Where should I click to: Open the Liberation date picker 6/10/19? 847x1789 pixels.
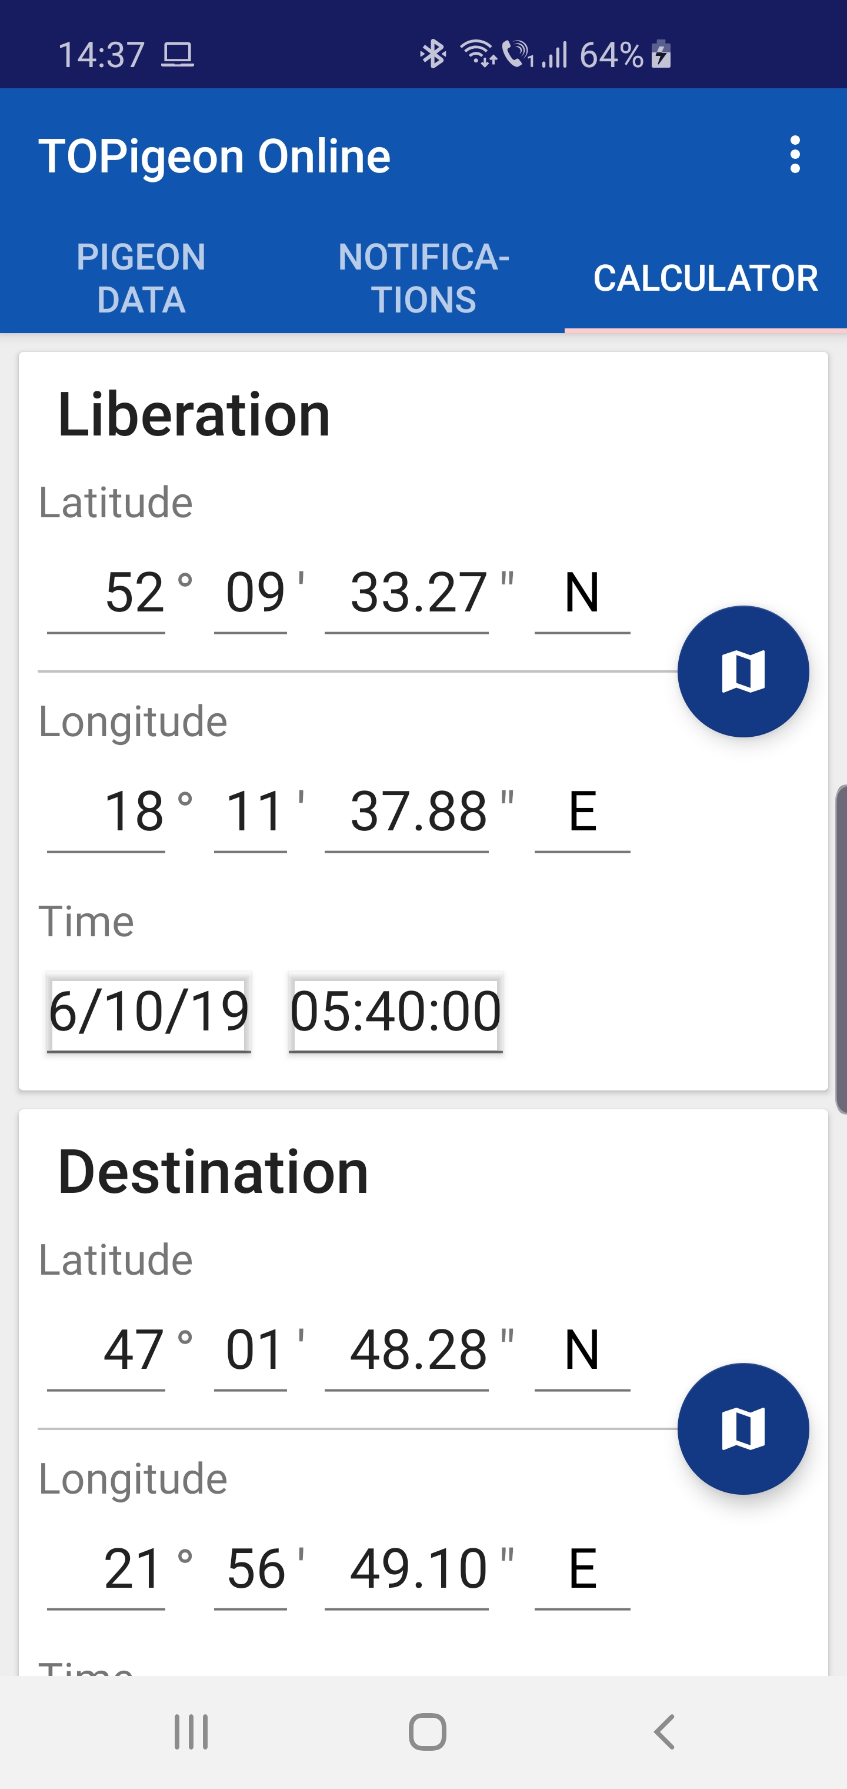pyautogui.click(x=149, y=1013)
